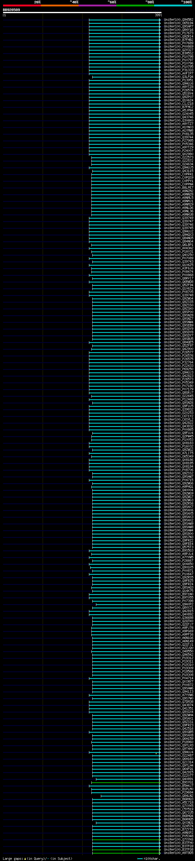Select hit label UniRef100_P07689
This screenshot has width=195, height=861.
coord(178,43)
